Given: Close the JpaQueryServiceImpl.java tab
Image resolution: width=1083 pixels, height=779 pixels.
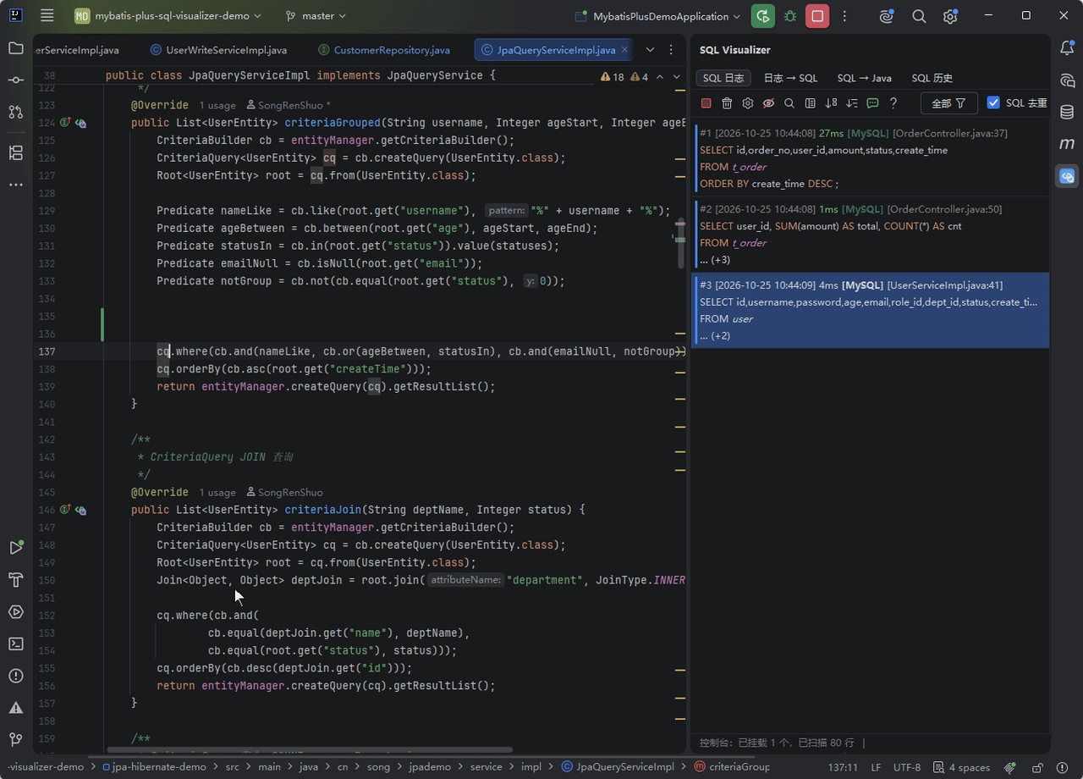Looking at the screenshot, I should pyautogui.click(x=624, y=50).
